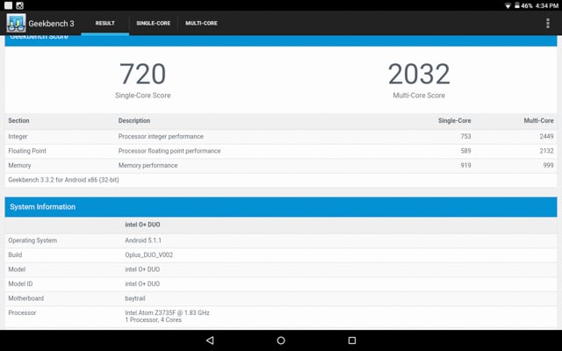Select the Floating Point row label
Image resolution: width=562 pixels, height=351 pixels.
click(27, 151)
